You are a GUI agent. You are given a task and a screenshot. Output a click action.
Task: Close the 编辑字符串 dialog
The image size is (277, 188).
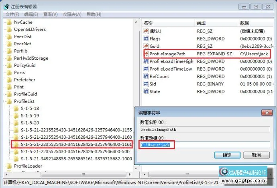267,113
